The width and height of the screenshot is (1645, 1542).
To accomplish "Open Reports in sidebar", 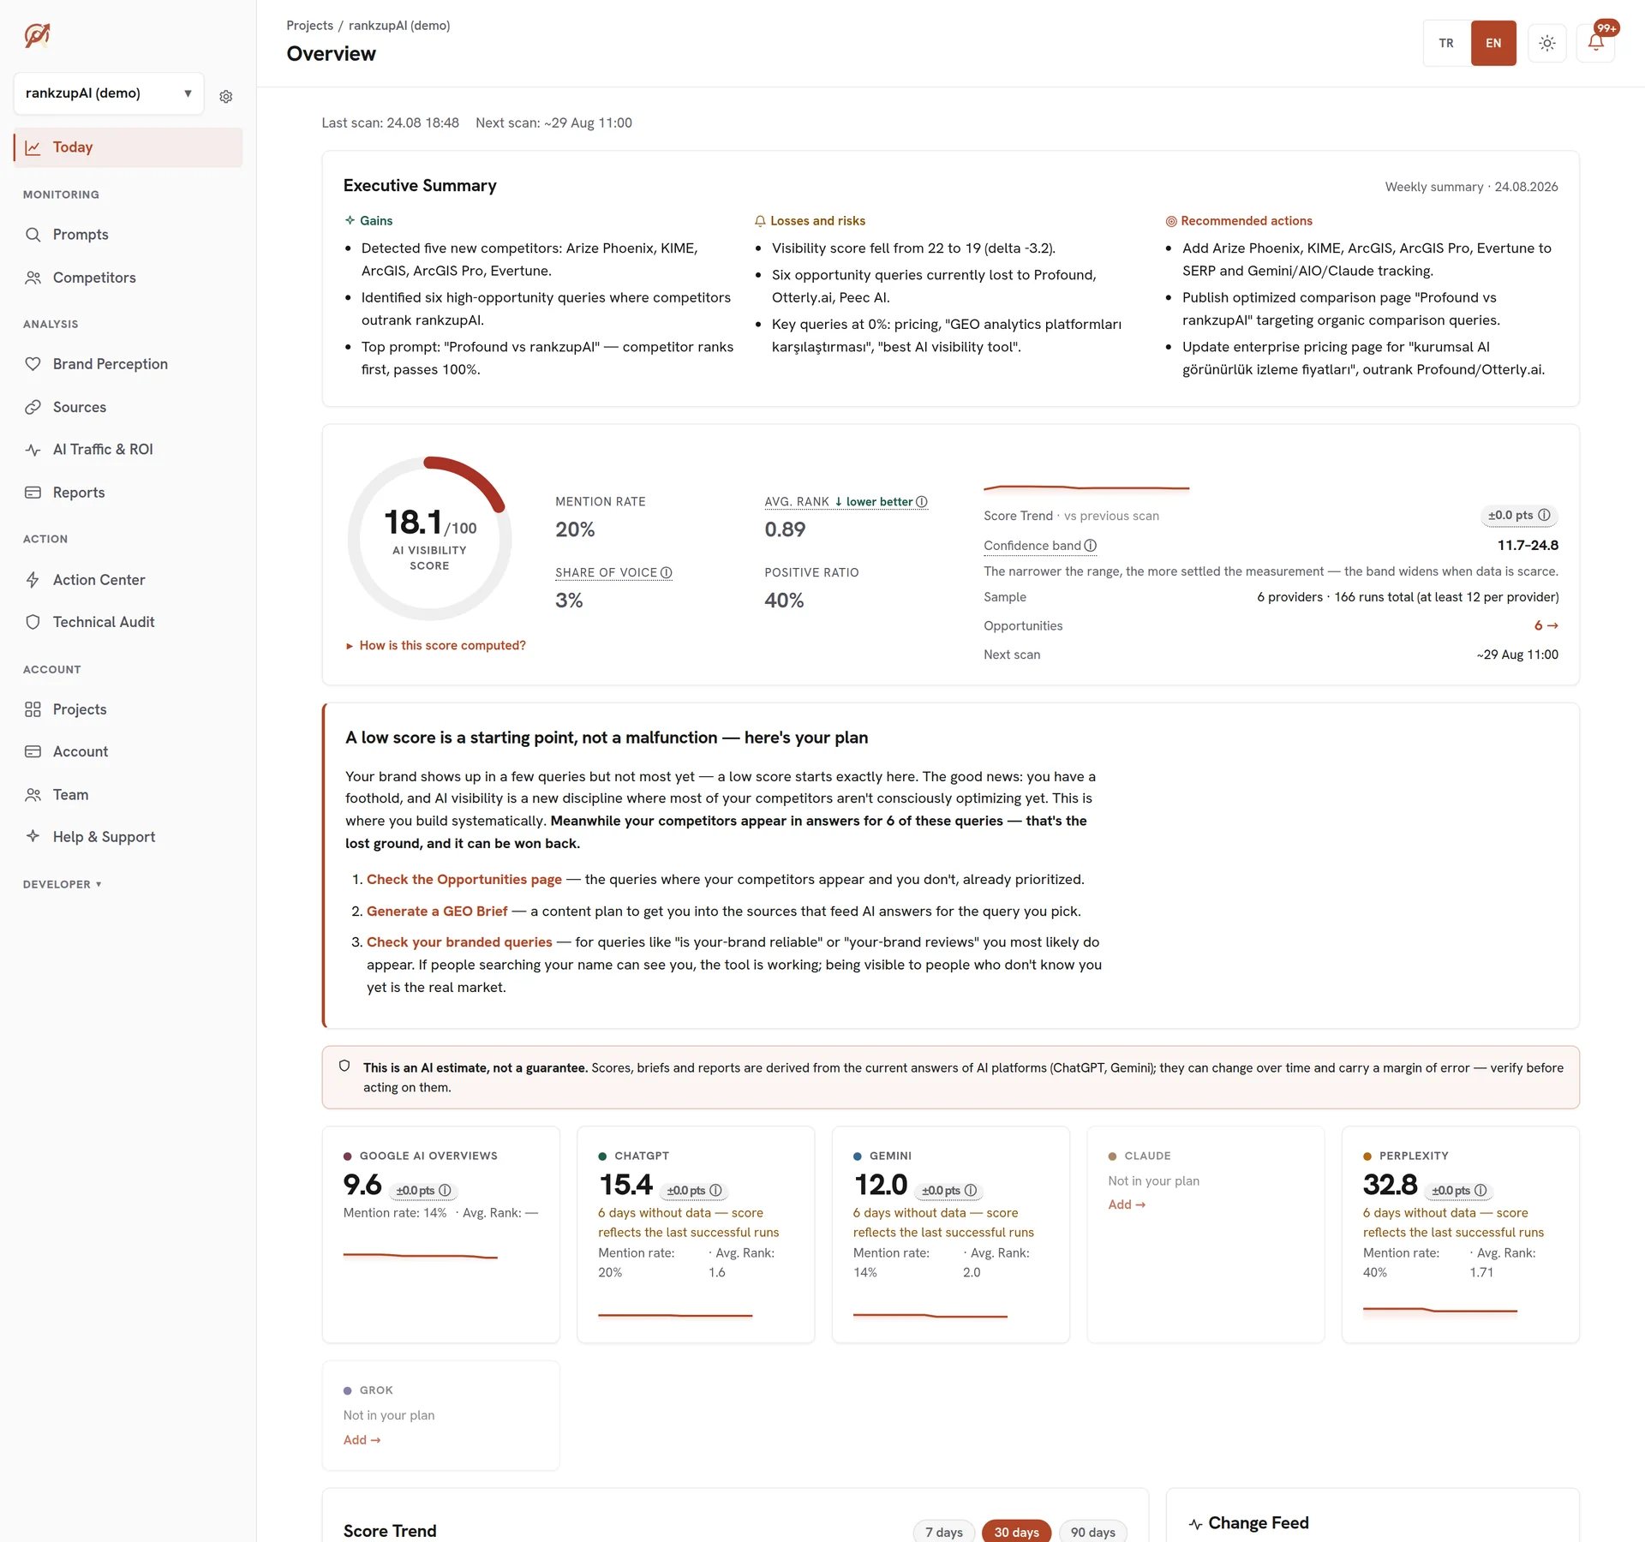I will (x=128, y=493).
